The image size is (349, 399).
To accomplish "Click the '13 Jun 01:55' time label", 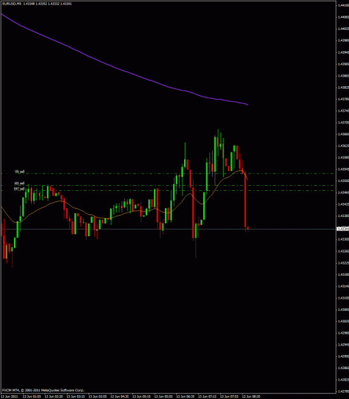I will point(32,396).
